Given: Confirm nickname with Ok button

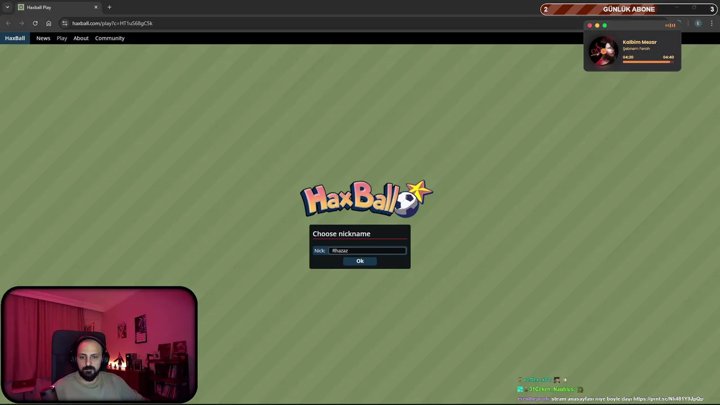Looking at the screenshot, I should point(360,261).
